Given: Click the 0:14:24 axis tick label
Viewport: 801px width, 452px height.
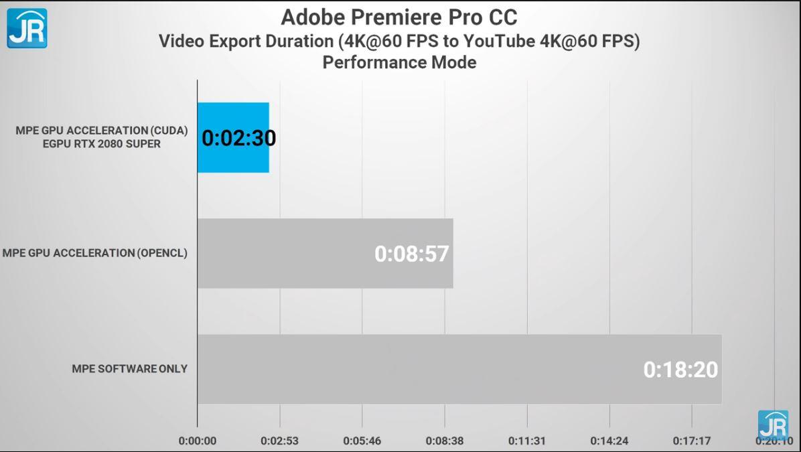Looking at the screenshot, I should tap(609, 441).
